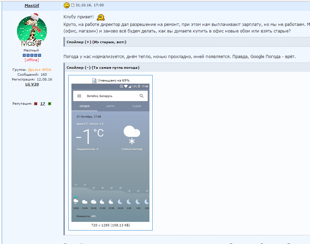Viewport: 310px width, 244px height.
Task: Click the 'Сообщений: 160' text
Action: click(32, 75)
